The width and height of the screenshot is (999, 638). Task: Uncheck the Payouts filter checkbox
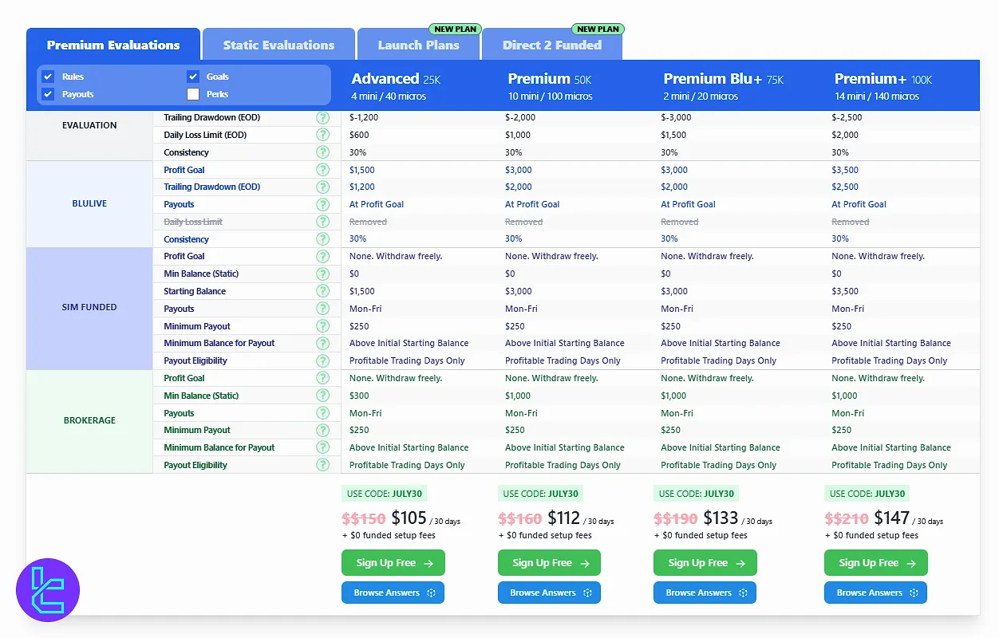click(x=48, y=94)
